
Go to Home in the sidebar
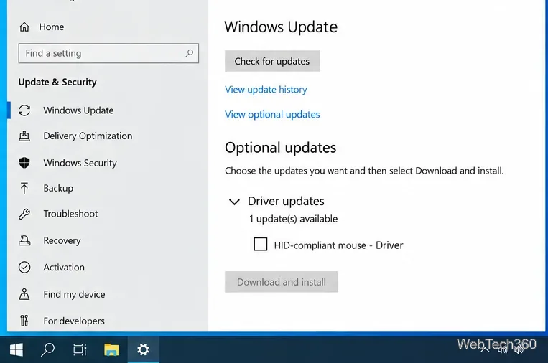(x=52, y=27)
